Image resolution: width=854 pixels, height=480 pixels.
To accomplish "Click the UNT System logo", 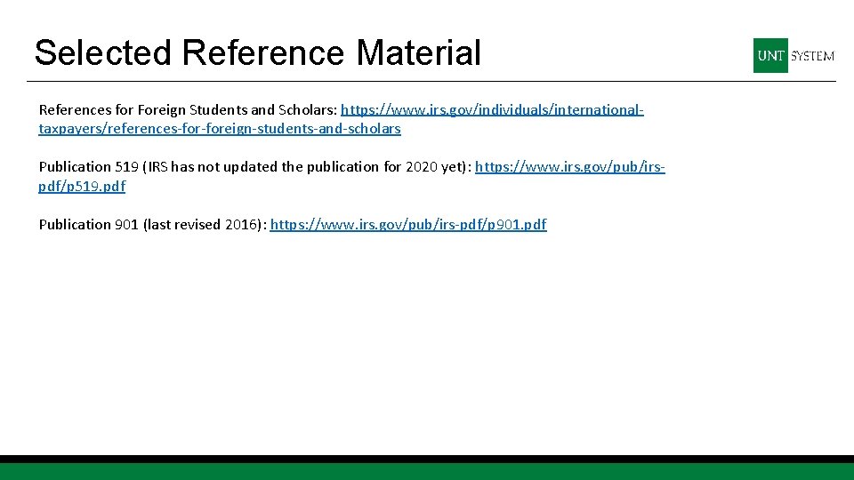I will [794, 55].
